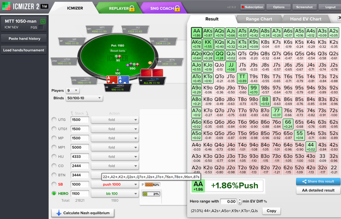Screen dimensions: 341x219
Task: Open HERO bb 100 action dropdown
Action: coord(114,194)
